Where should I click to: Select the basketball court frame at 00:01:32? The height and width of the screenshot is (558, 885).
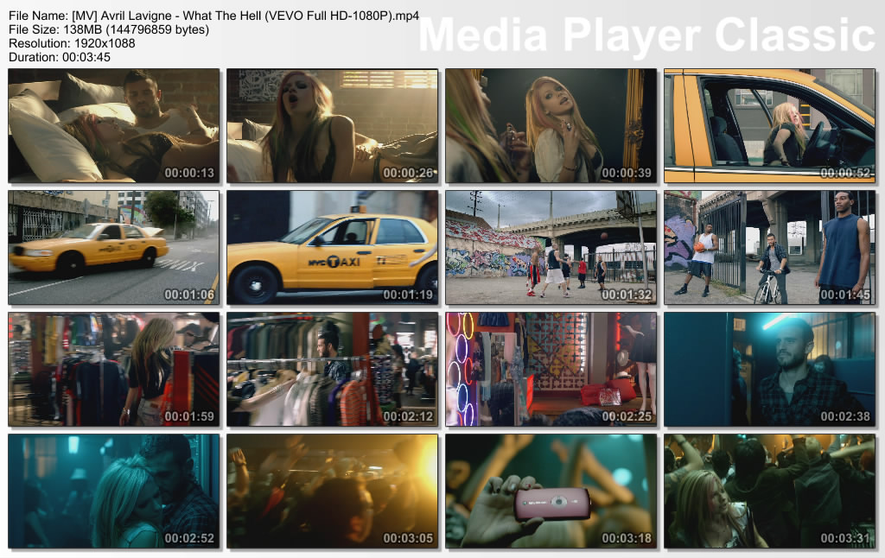point(551,248)
